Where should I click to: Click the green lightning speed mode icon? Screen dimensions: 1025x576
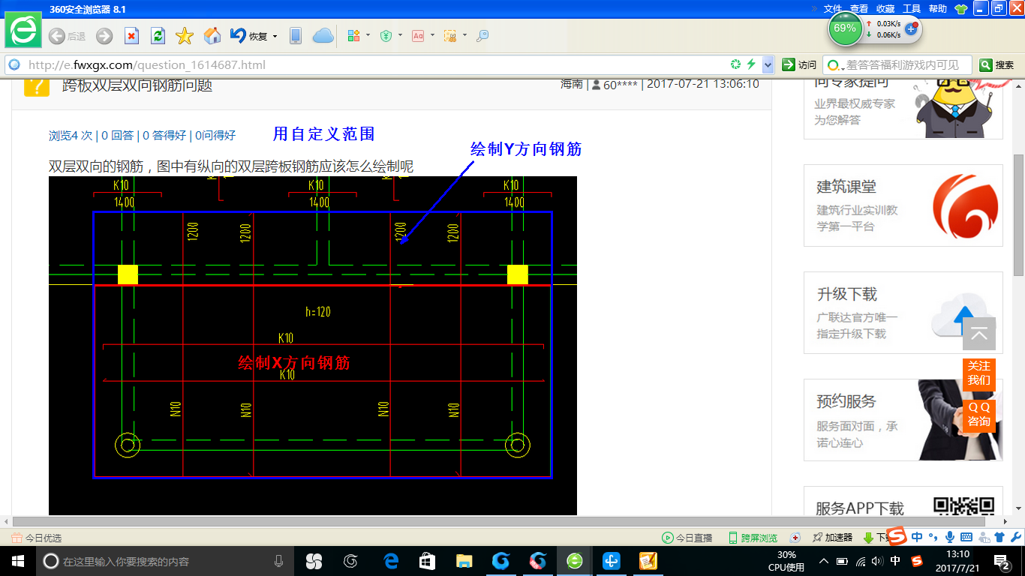[751, 64]
